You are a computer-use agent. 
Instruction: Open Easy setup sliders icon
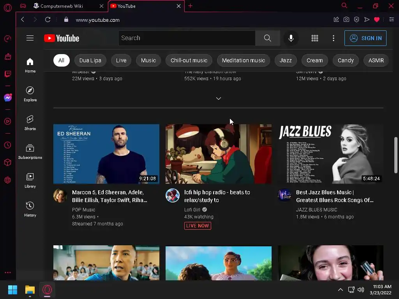[x=392, y=19]
